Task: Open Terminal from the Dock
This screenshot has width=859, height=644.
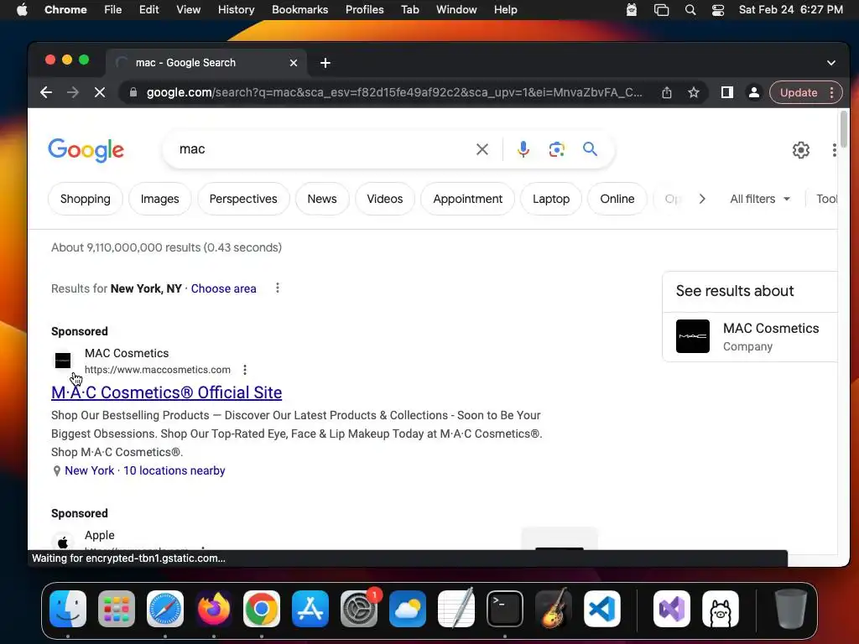Action: 504,609
